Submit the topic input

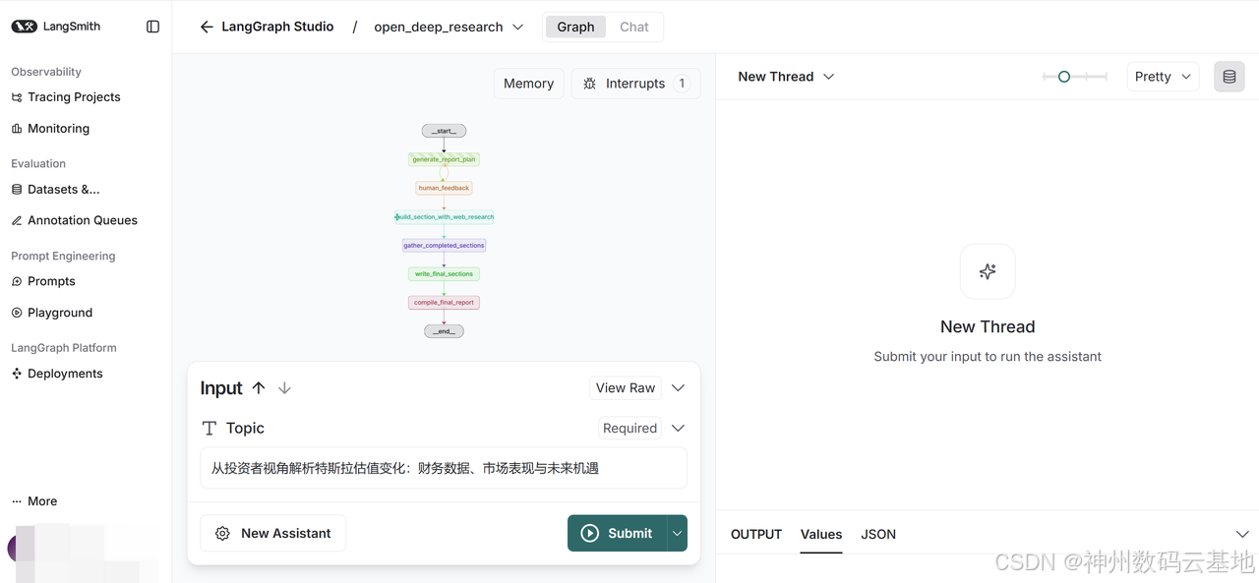(x=617, y=533)
